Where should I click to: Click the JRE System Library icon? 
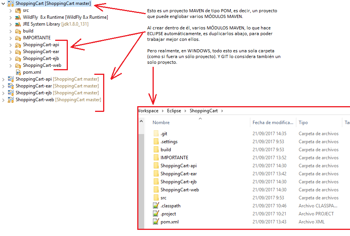click(x=18, y=24)
